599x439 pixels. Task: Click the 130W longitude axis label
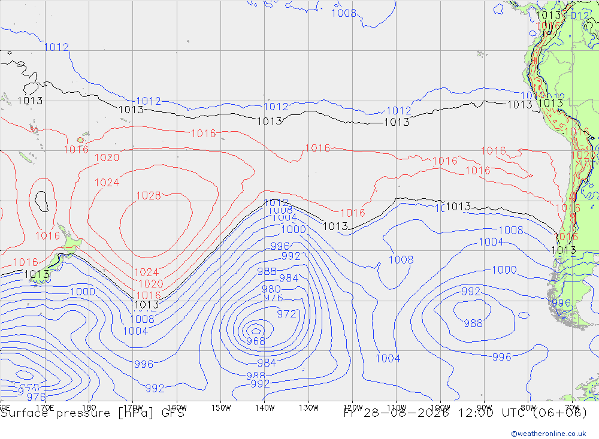coord(308,408)
